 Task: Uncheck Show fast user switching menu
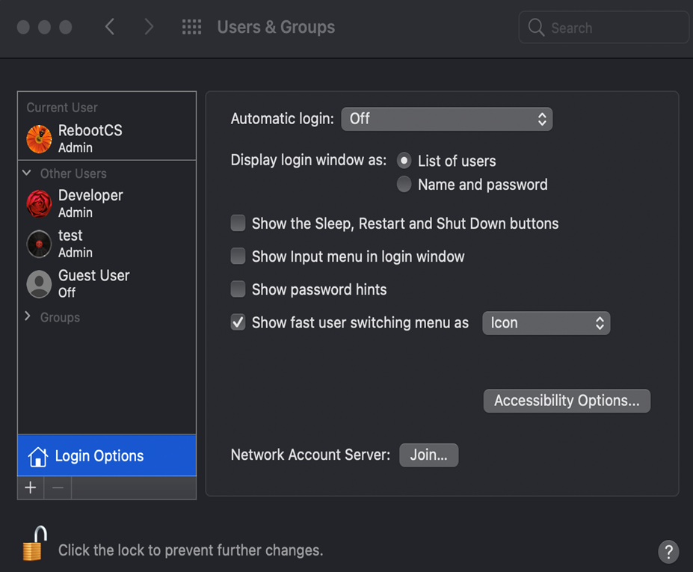238,322
